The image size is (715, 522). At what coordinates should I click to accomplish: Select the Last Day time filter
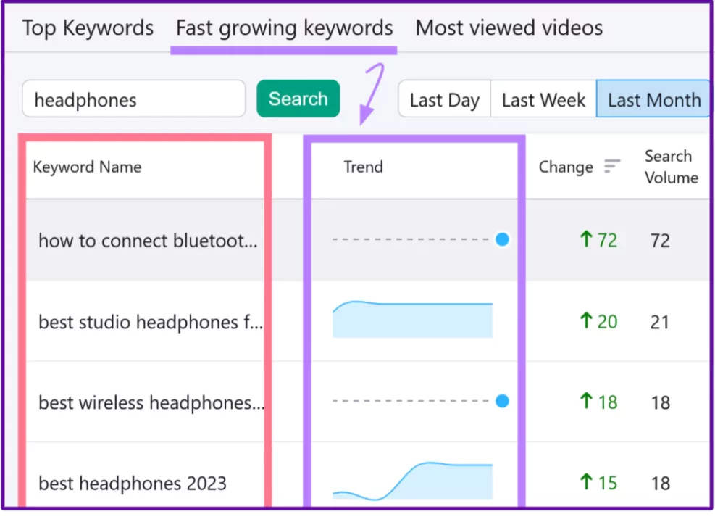click(443, 99)
